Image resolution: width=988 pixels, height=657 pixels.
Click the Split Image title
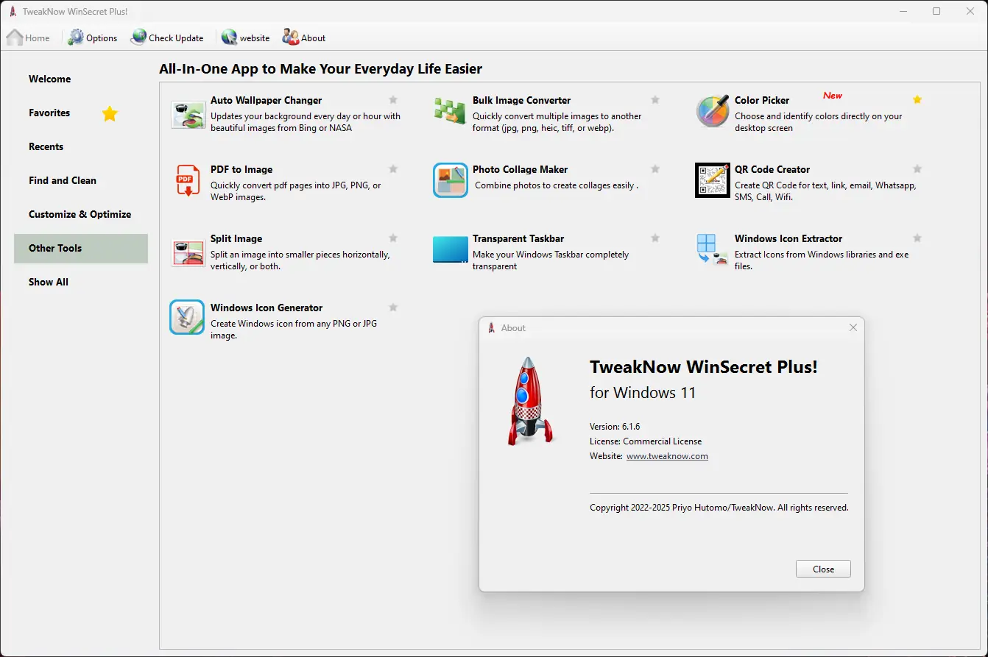pyautogui.click(x=236, y=238)
